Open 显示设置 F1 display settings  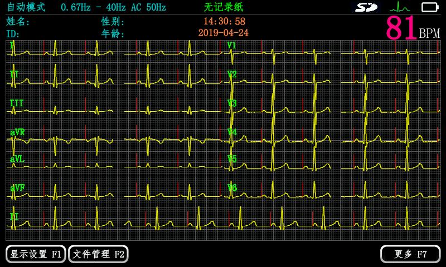pyautogui.click(x=36, y=254)
